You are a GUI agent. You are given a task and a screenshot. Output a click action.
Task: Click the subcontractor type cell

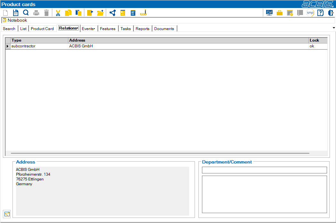[x=39, y=46]
